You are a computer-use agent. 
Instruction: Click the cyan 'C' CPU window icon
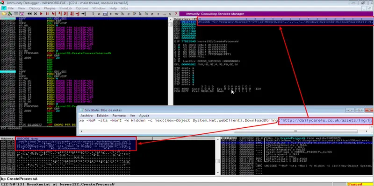4,8
